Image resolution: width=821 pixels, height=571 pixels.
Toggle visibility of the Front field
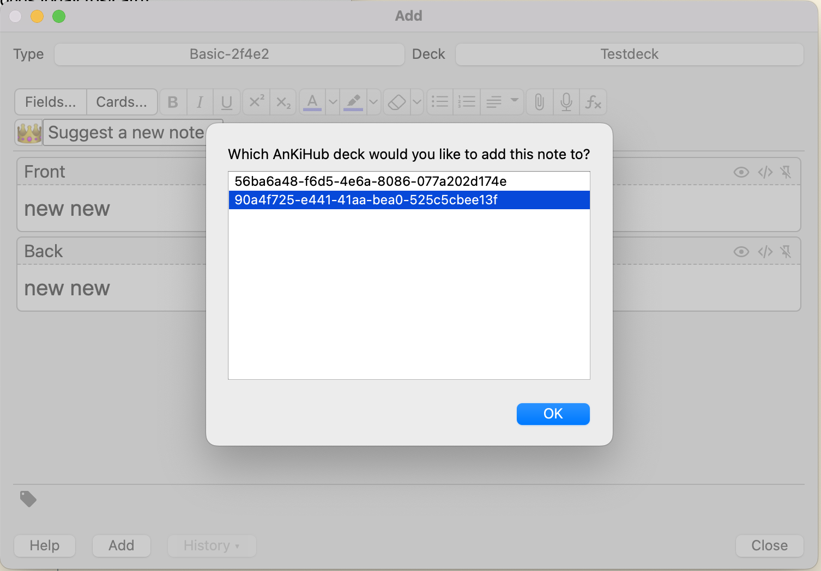pos(741,172)
